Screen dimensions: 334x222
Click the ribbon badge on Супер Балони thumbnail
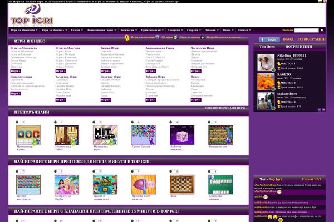[151, 140]
